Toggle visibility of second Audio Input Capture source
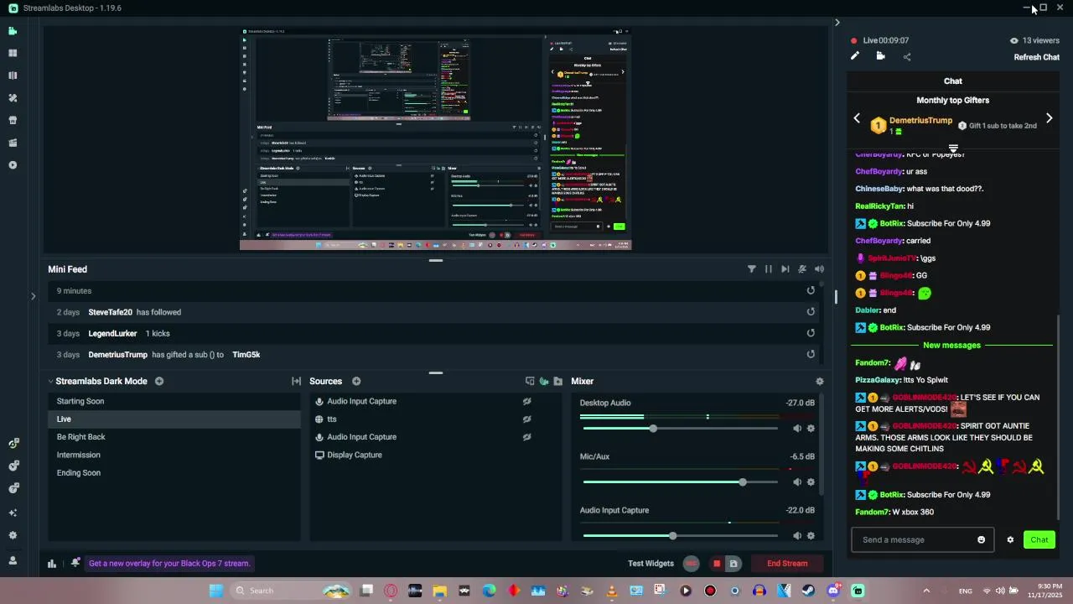This screenshot has width=1073, height=604. [526, 437]
